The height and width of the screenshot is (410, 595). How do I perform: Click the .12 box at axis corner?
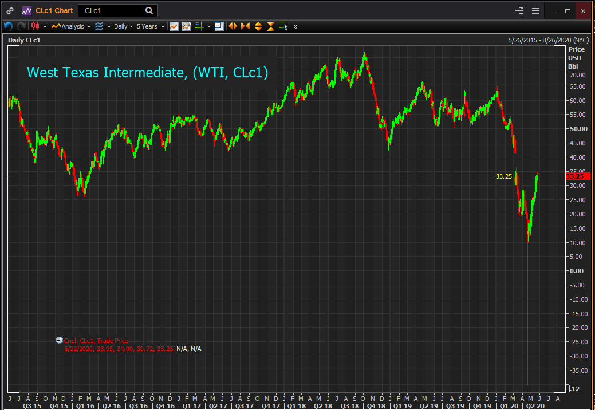click(575, 388)
